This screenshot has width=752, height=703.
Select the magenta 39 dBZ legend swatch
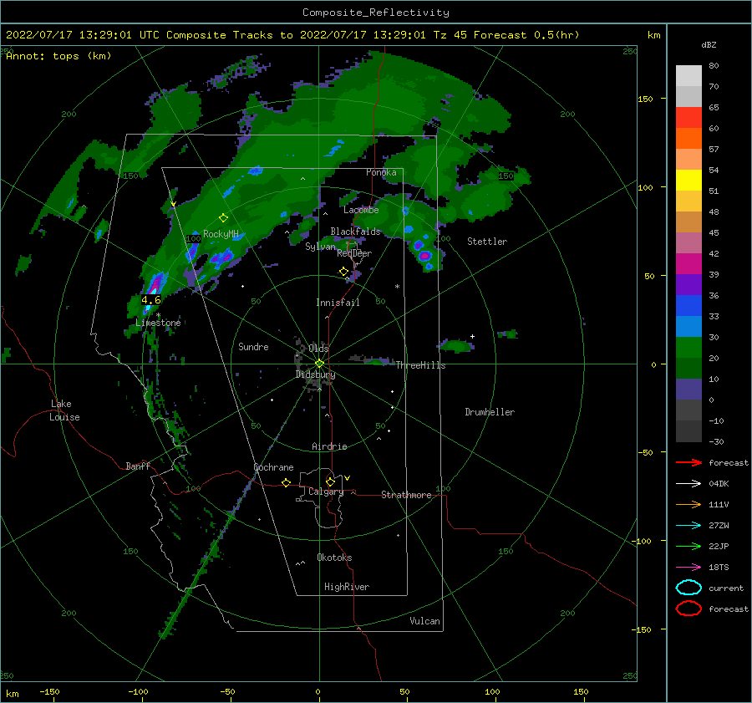pos(688,263)
